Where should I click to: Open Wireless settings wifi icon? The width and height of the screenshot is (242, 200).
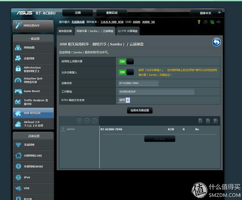18,145
